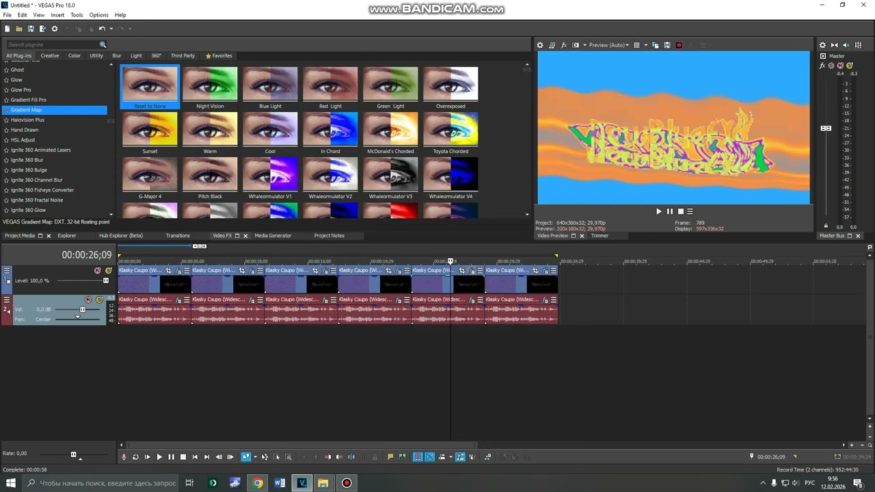
Task: Open Transitions panel tab
Action: pyautogui.click(x=178, y=236)
